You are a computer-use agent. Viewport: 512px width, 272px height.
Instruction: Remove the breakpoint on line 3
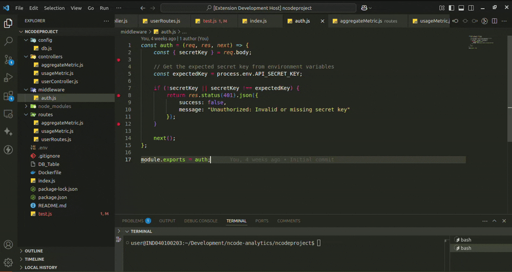(119, 60)
